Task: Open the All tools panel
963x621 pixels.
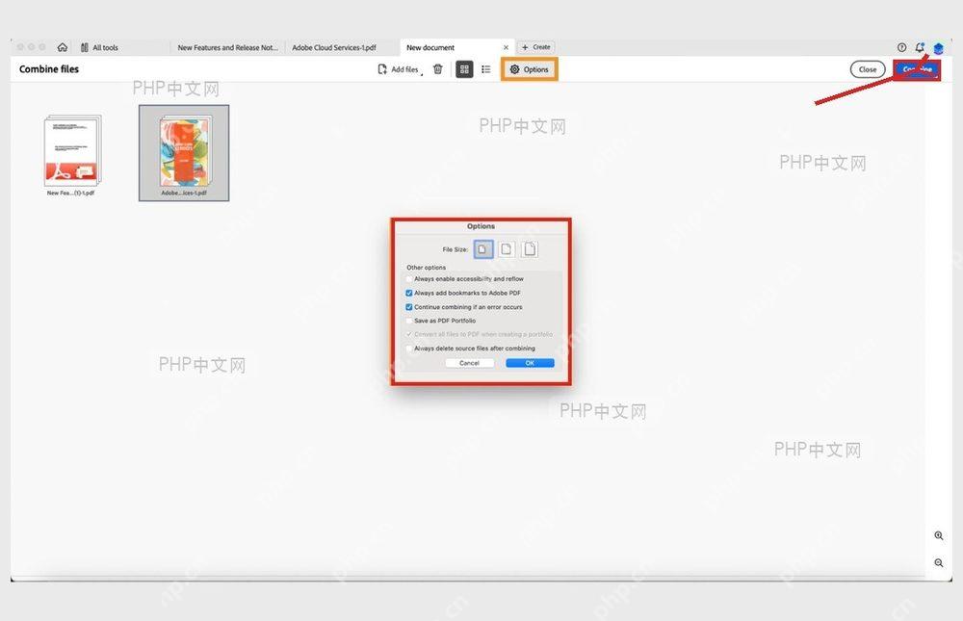Action: [x=99, y=47]
